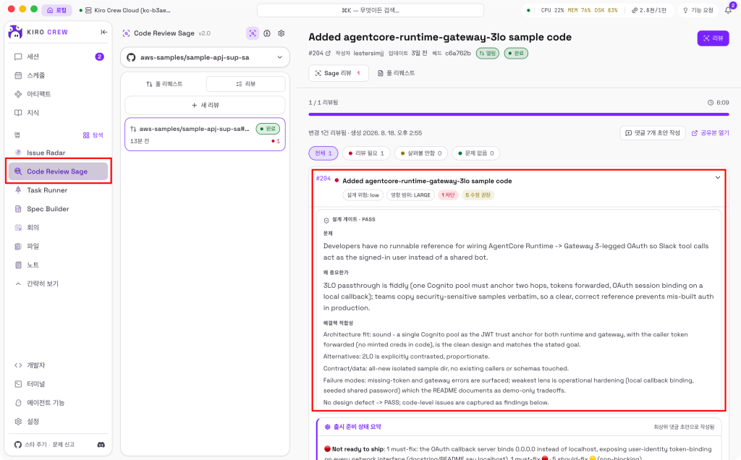Click commit hash c6a762b

(x=458, y=54)
